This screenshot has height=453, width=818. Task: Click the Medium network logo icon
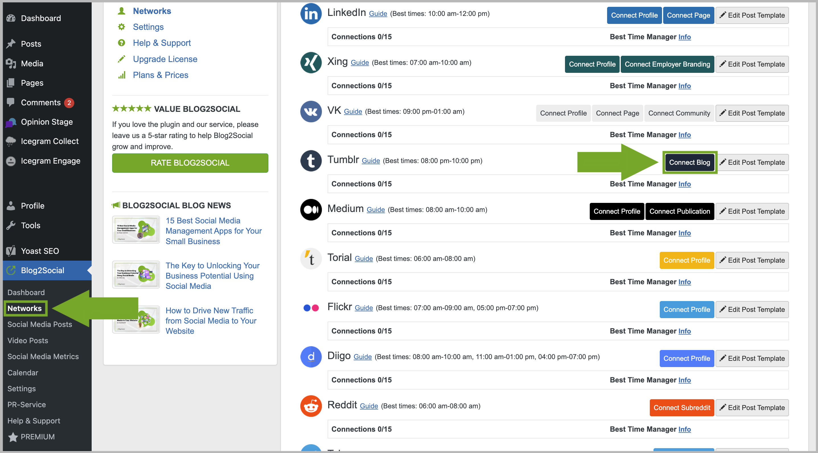(x=311, y=209)
